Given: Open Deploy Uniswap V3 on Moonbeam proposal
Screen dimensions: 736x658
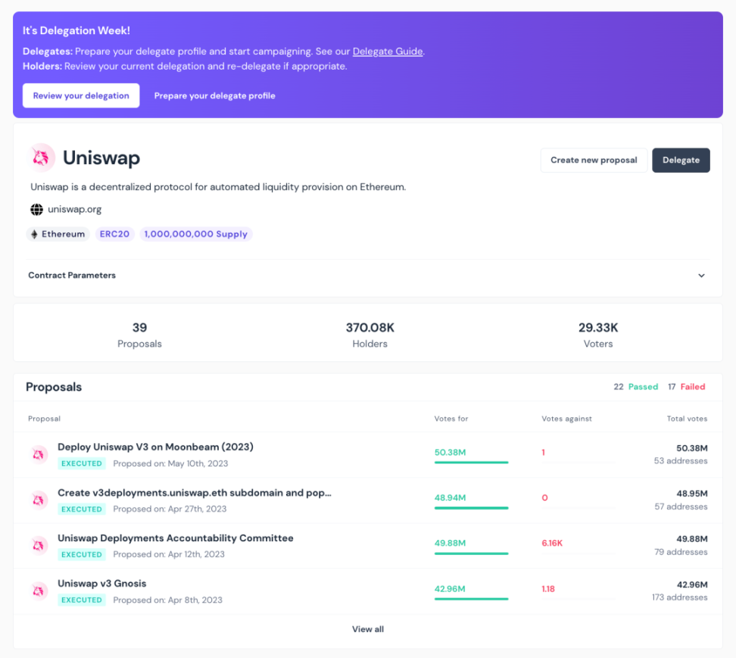Looking at the screenshot, I should coord(155,447).
